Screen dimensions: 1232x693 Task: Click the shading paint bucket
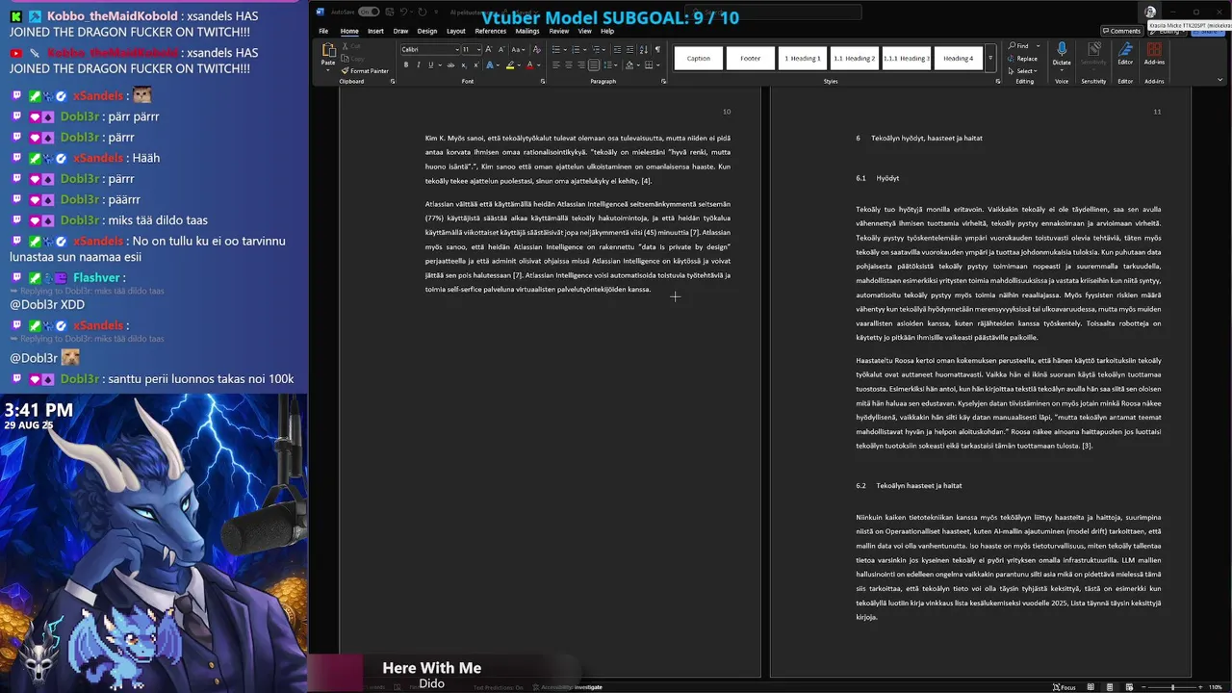tap(629, 65)
